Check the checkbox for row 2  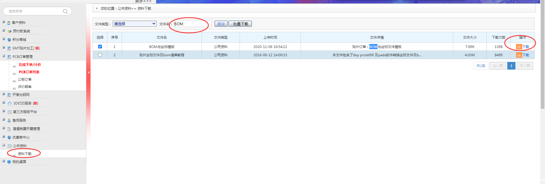click(x=100, y=55)
